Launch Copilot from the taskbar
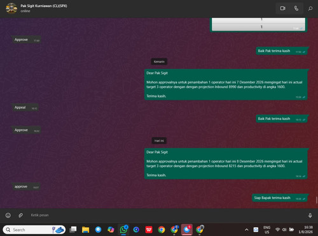 pyautogui.click(x=111, y=230)
